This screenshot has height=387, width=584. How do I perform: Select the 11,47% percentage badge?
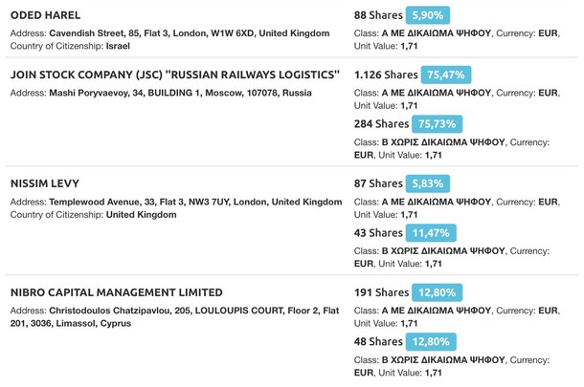click(432, 233)
